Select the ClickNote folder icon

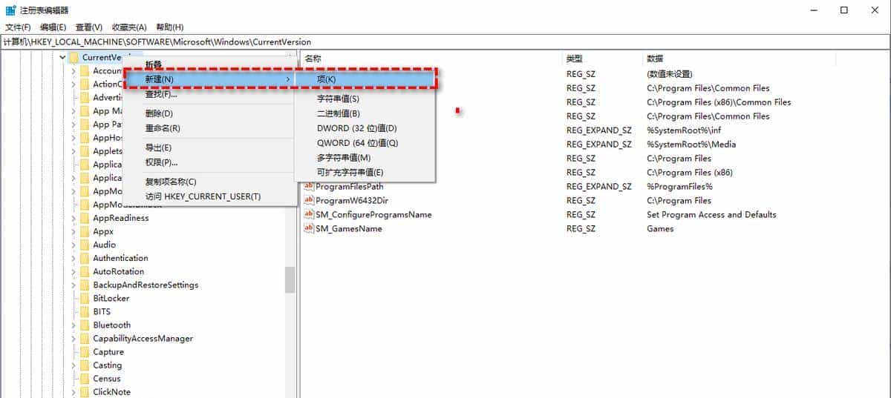(x=85, y=391)
